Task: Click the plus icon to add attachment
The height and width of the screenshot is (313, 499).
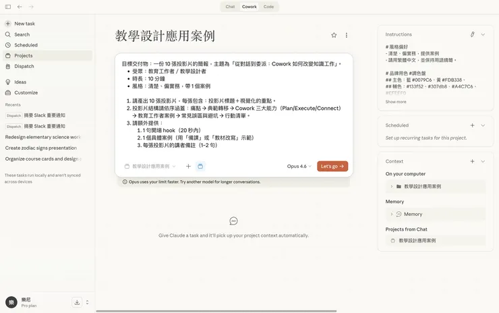Action: point(188,166)
